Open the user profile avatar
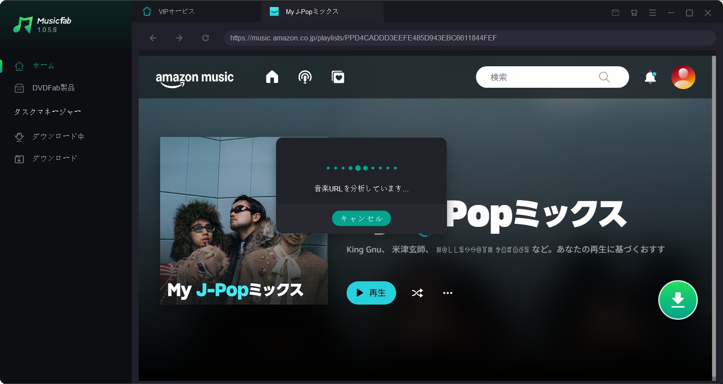The width and height of the screenshot is (723, 384). [683, 77]
